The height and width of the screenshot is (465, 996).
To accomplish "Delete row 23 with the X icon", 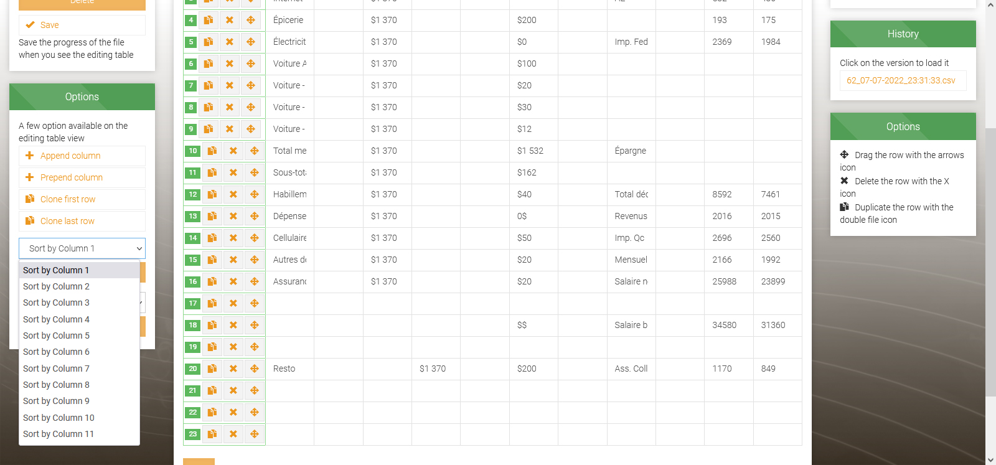I will pos(233,434).
